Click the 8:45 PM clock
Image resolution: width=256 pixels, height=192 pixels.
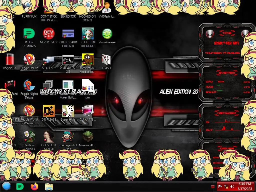point(245,184)
